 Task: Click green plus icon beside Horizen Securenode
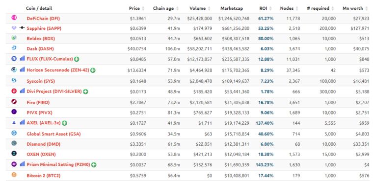93,70
